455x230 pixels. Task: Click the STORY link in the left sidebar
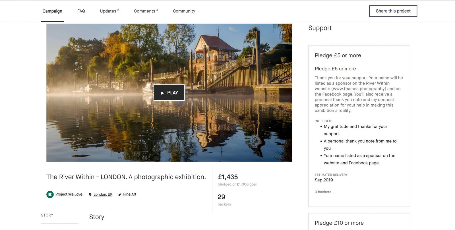click(x=47, y=215)
